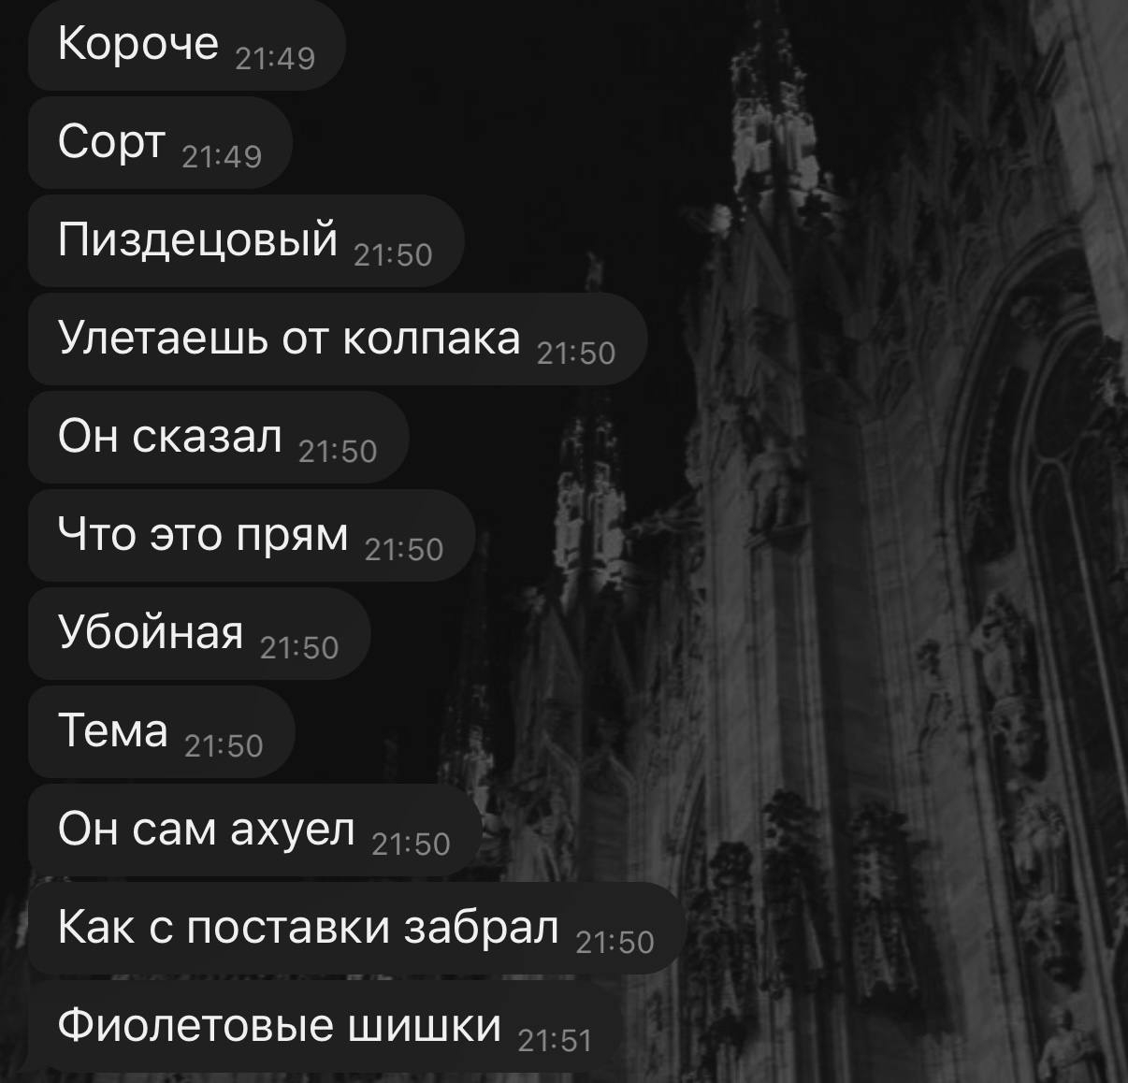1128x1083 pixels.
Task: Select the "Тема" message bubble
Action: [x=162, y=731]
